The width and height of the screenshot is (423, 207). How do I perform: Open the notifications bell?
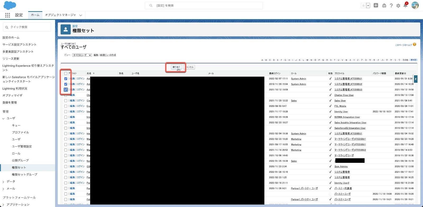pos(405,6)
